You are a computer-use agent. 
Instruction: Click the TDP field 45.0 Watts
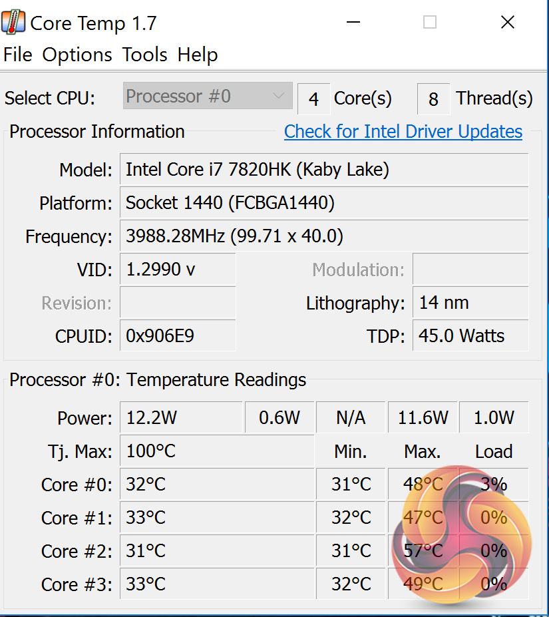click(x=470, y=336)
